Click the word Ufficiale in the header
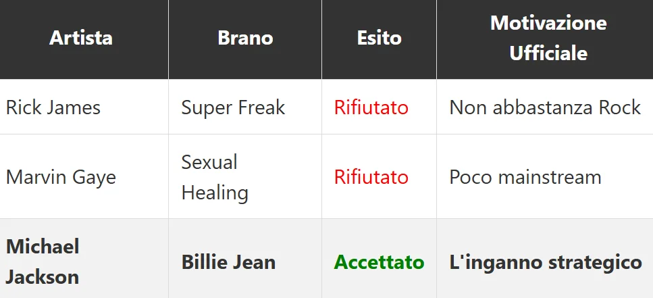This screenshot has height=298, width=653. point(548,53)
